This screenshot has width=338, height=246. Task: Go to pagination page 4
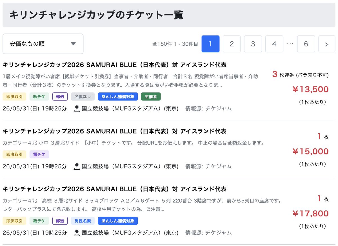coord(274,44)
